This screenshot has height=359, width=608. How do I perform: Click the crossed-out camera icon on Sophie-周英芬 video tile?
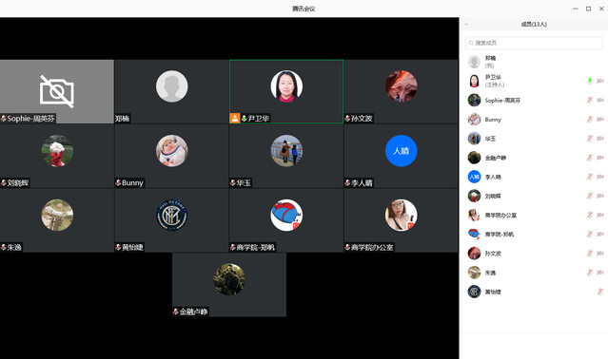click(x=57, y=92)
